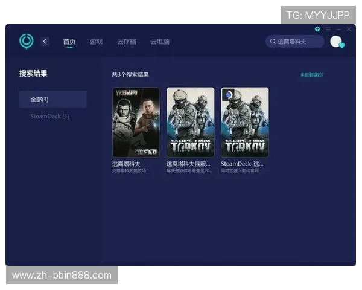Image resolution: width=362 pixels, height=290 pixels.
Task: Open the SteamDeck-逃离 game thumbnail
Action: coord(244,122)
